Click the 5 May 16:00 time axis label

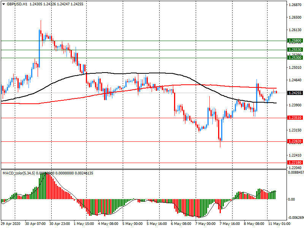(x=157, y=224)
